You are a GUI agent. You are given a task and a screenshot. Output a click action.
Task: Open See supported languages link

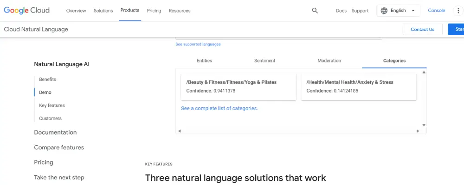[x=198, y=44]
